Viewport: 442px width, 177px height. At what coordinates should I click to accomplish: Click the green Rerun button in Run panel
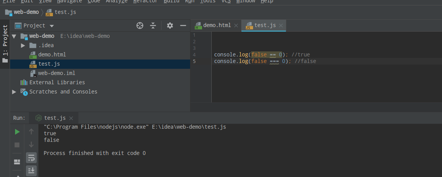tap(17, 132)
